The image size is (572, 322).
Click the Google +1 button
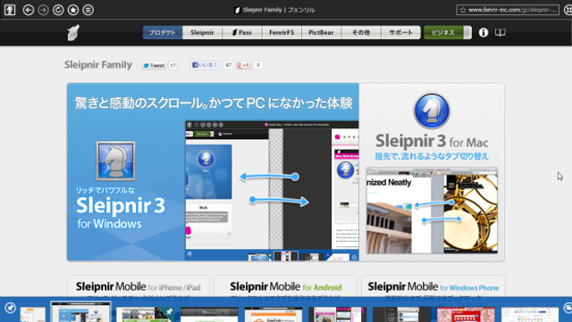(x=243, y=65)
